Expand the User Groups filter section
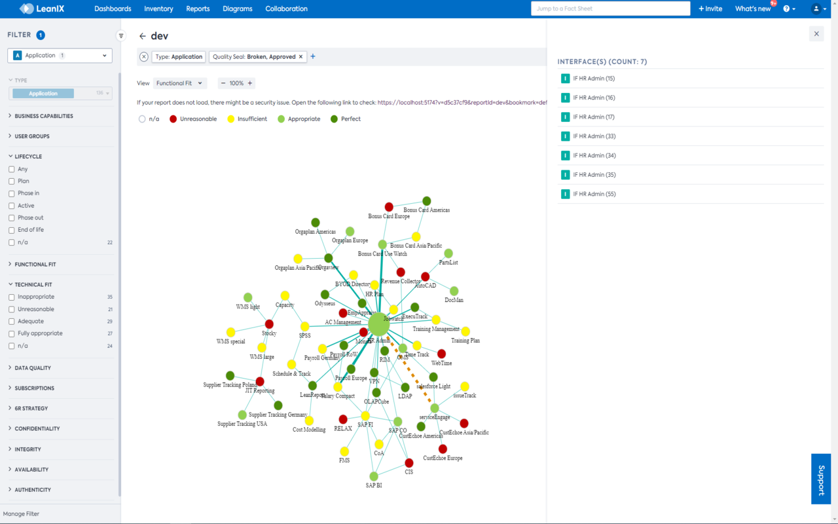 (32, 136)
